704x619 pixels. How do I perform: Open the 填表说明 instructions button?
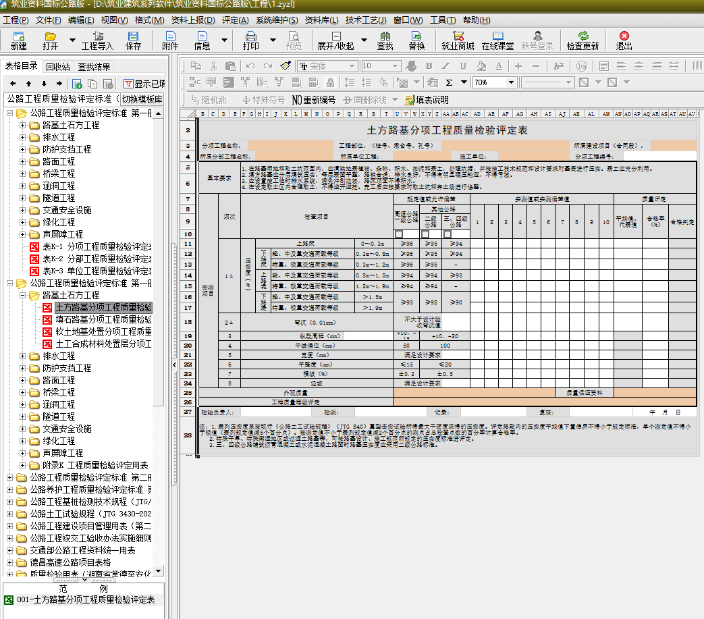pyautogui.click(x=427, y=100)
